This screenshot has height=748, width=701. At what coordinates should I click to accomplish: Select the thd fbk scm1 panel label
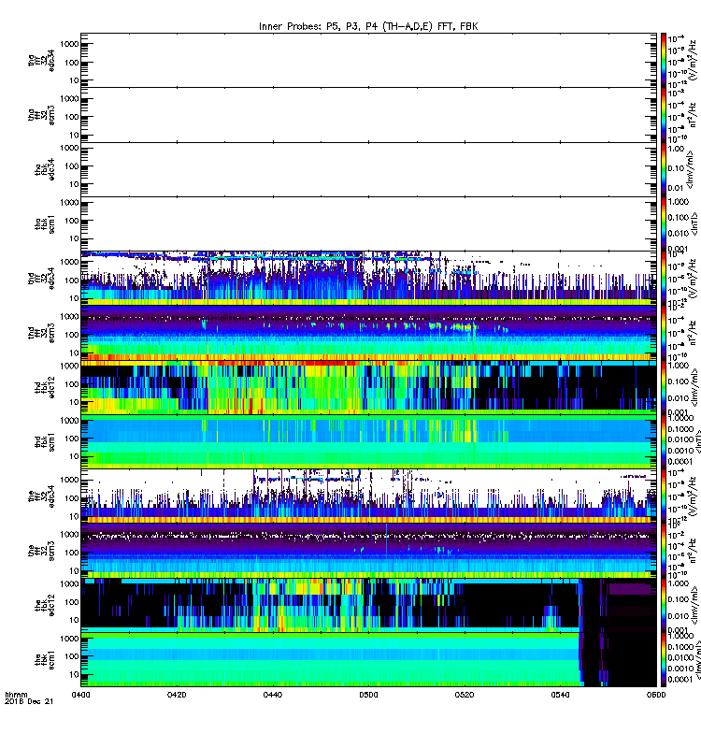coord(45,442)
